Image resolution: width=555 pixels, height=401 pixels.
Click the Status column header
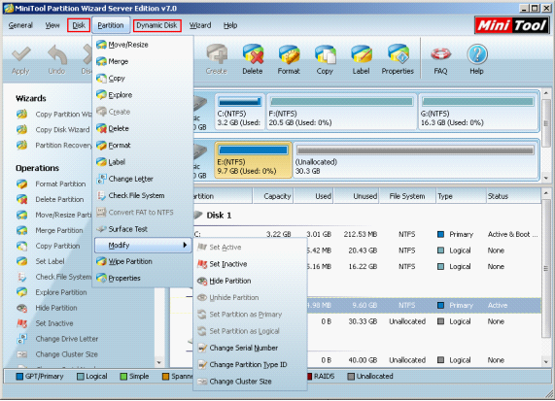coord(513,196)
